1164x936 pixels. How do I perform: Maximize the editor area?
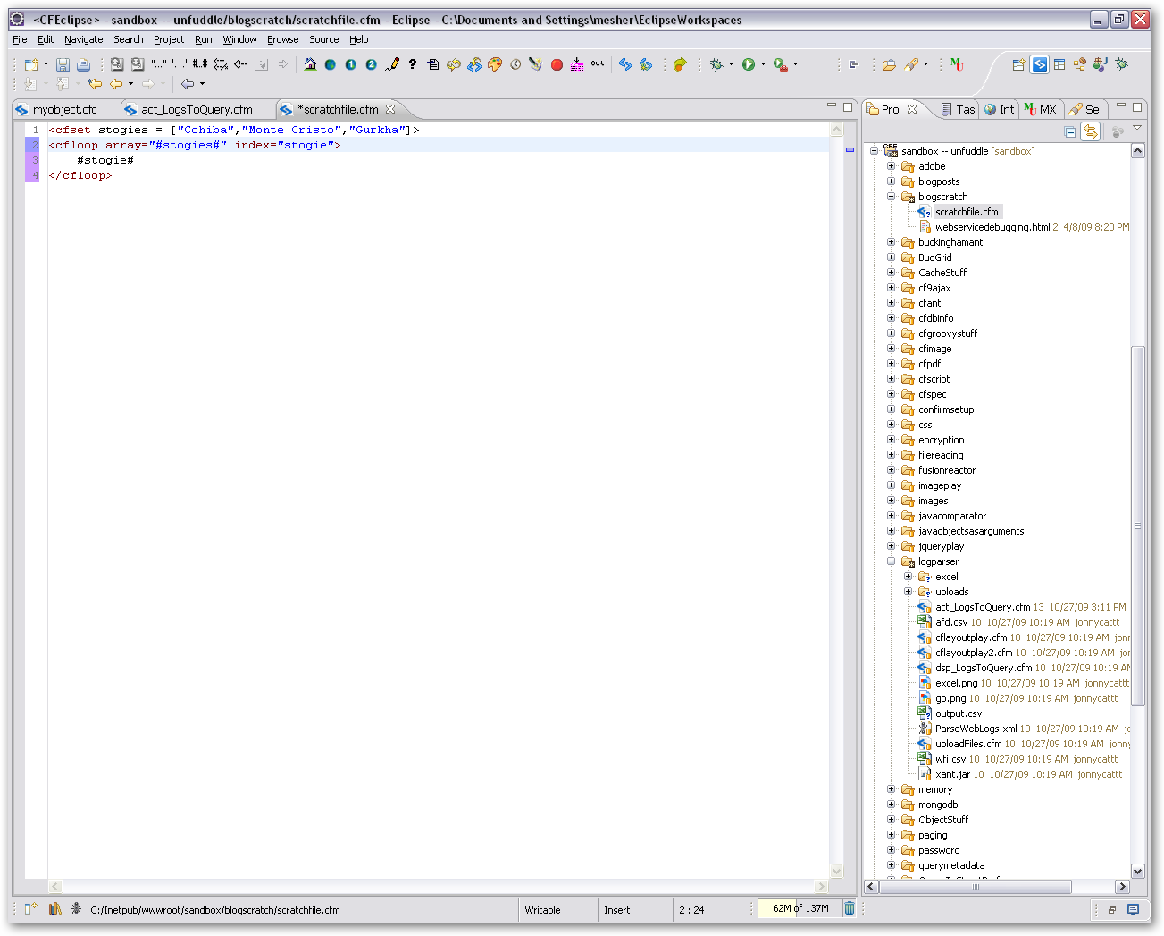click(848, 106)
